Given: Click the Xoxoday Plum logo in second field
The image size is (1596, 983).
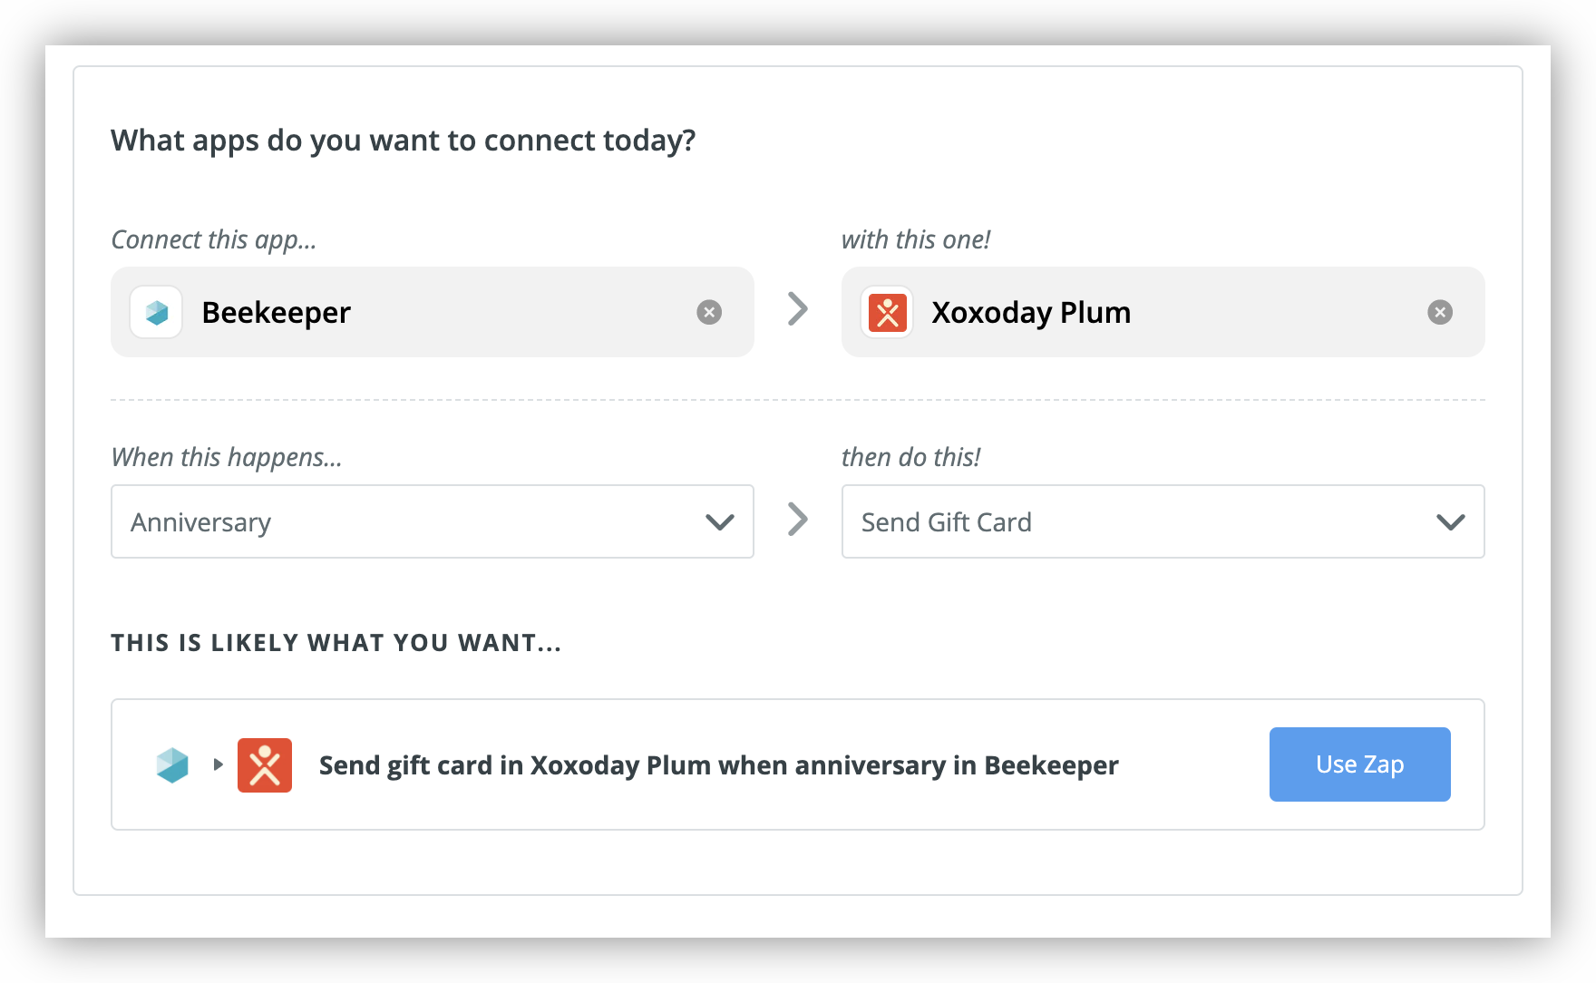Looking at the screenshot, I should pos(887,312).
